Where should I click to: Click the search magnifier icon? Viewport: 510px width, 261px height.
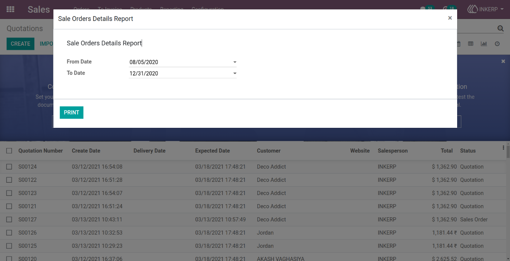click(x=501, y=28)
